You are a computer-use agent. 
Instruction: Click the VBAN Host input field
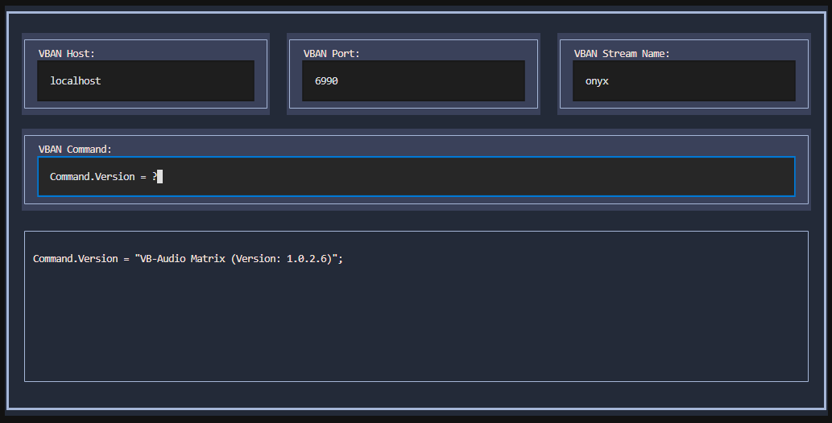(x=145, y=81)
